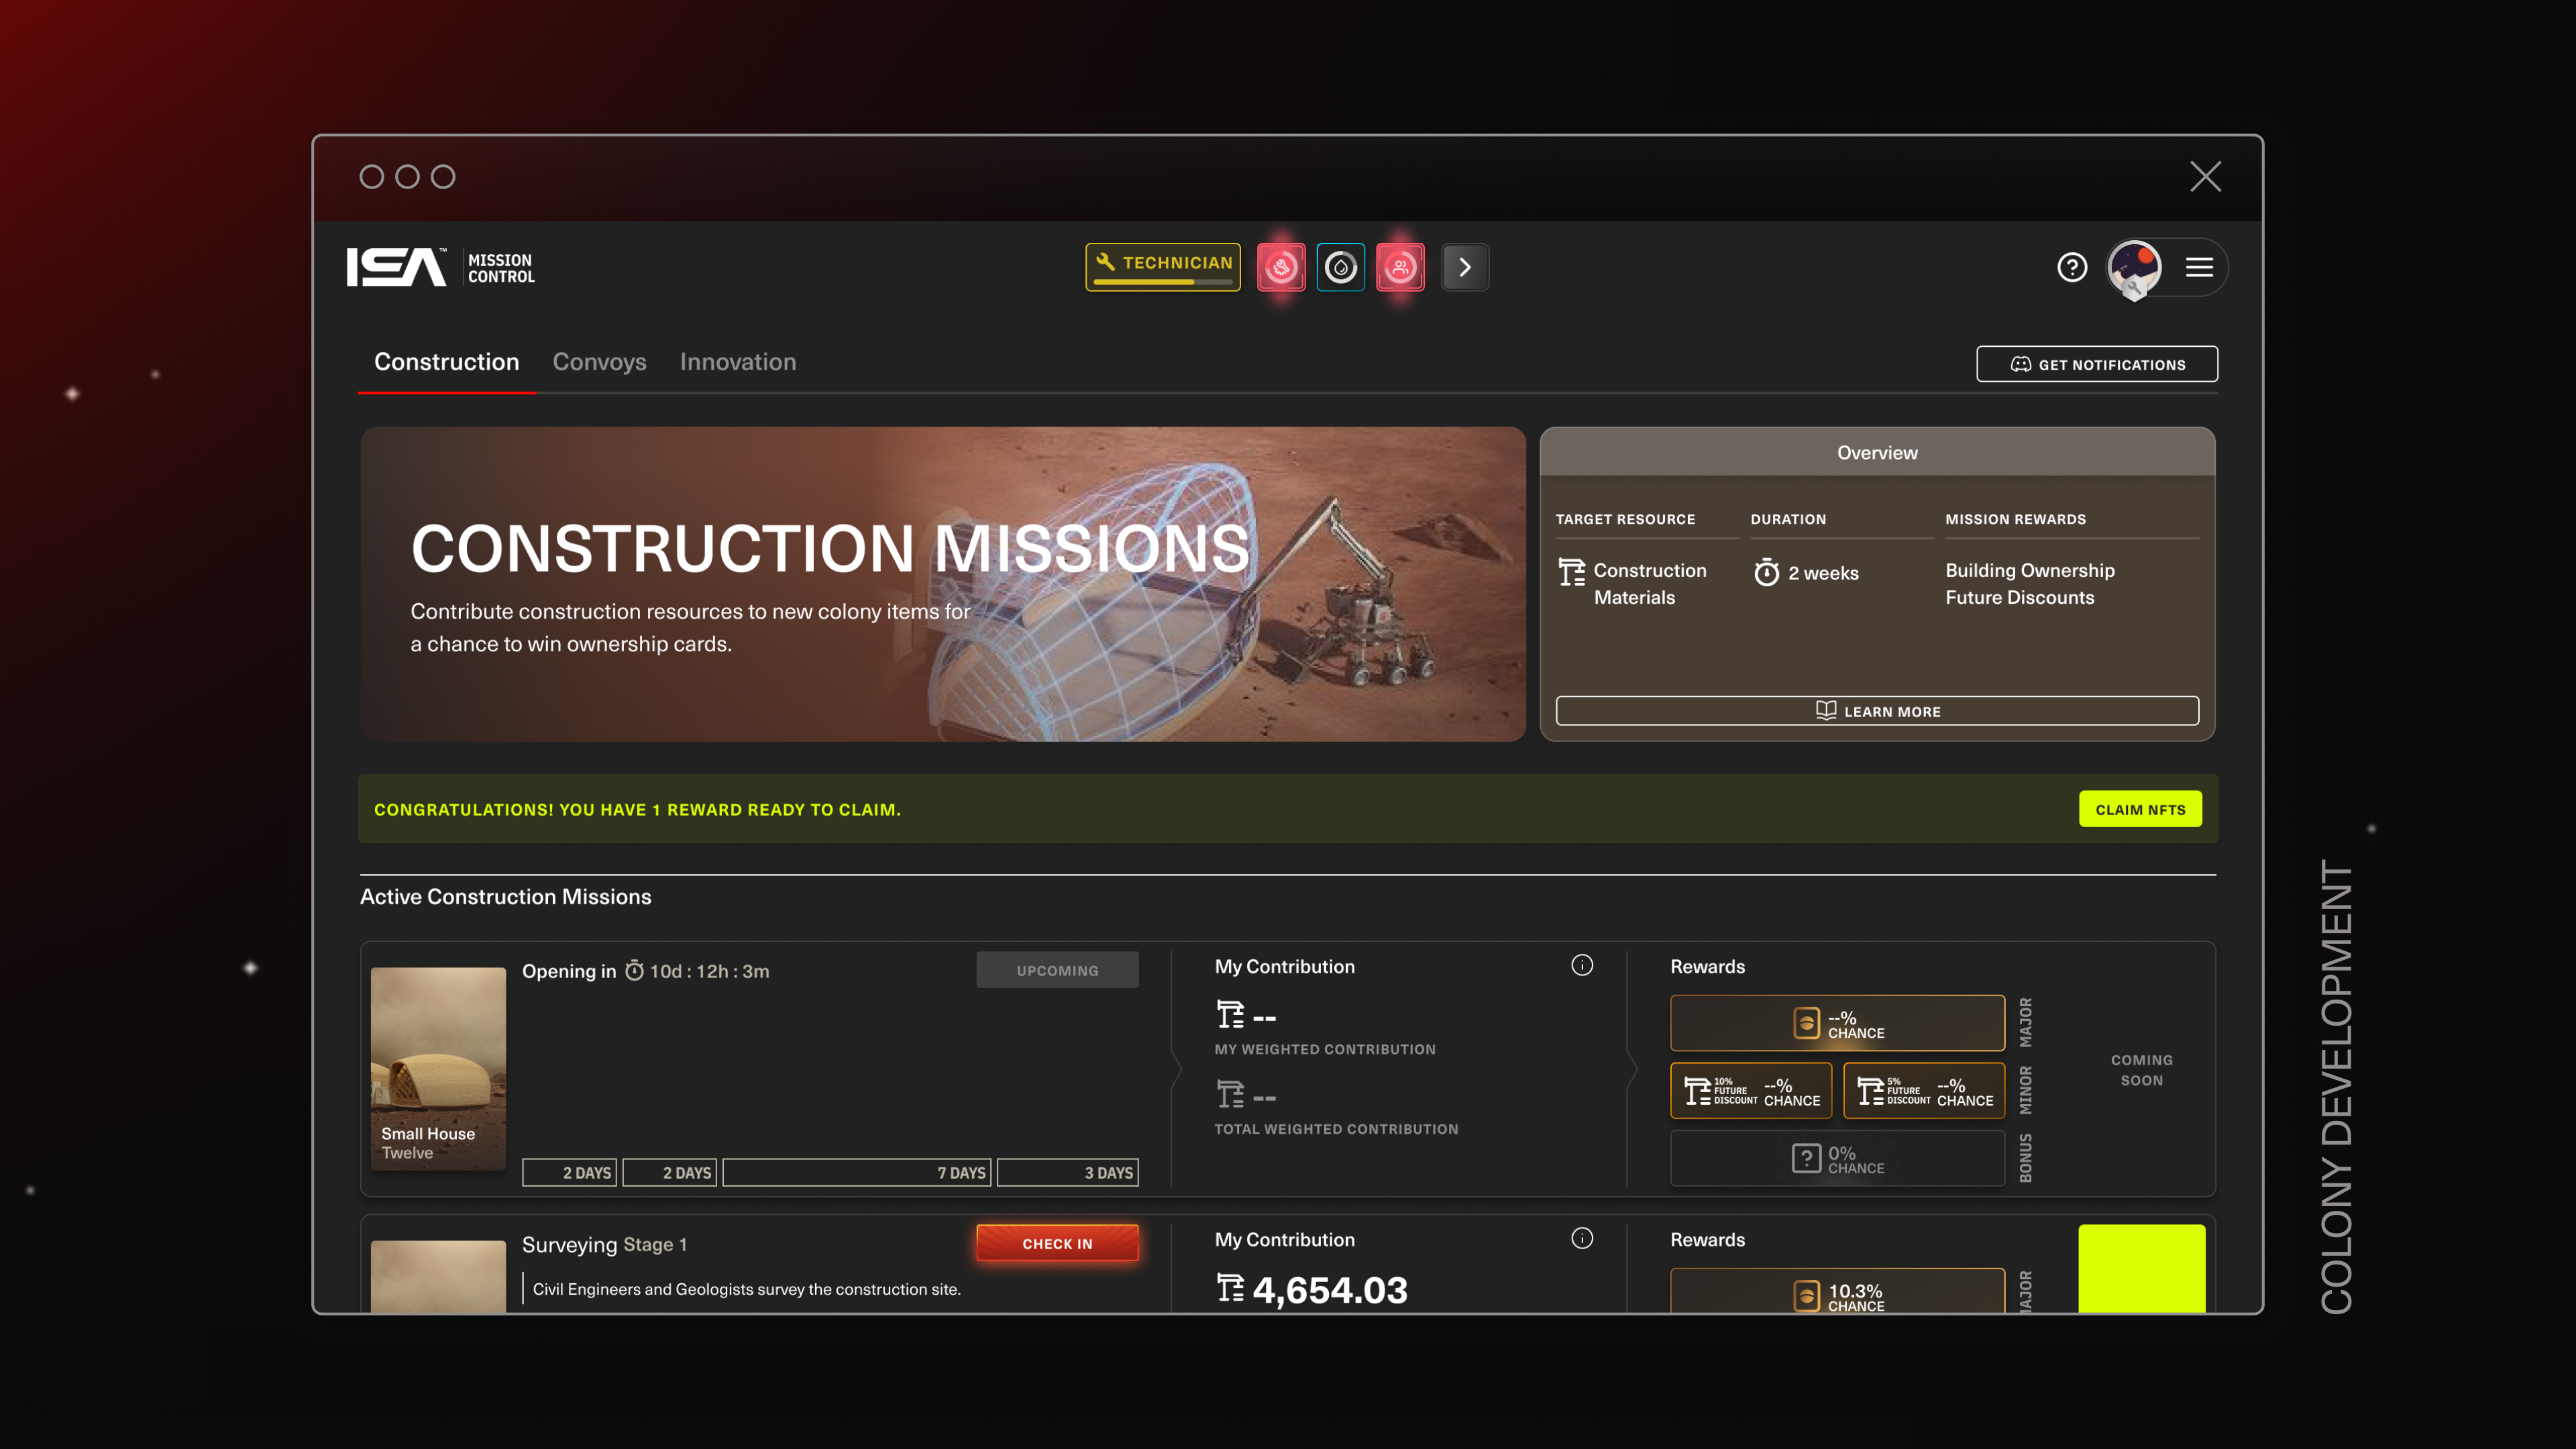The height and width of the screenshot is (1449, 2576).
Task: Switch to the Innovation tab
Action: (738, 362)
